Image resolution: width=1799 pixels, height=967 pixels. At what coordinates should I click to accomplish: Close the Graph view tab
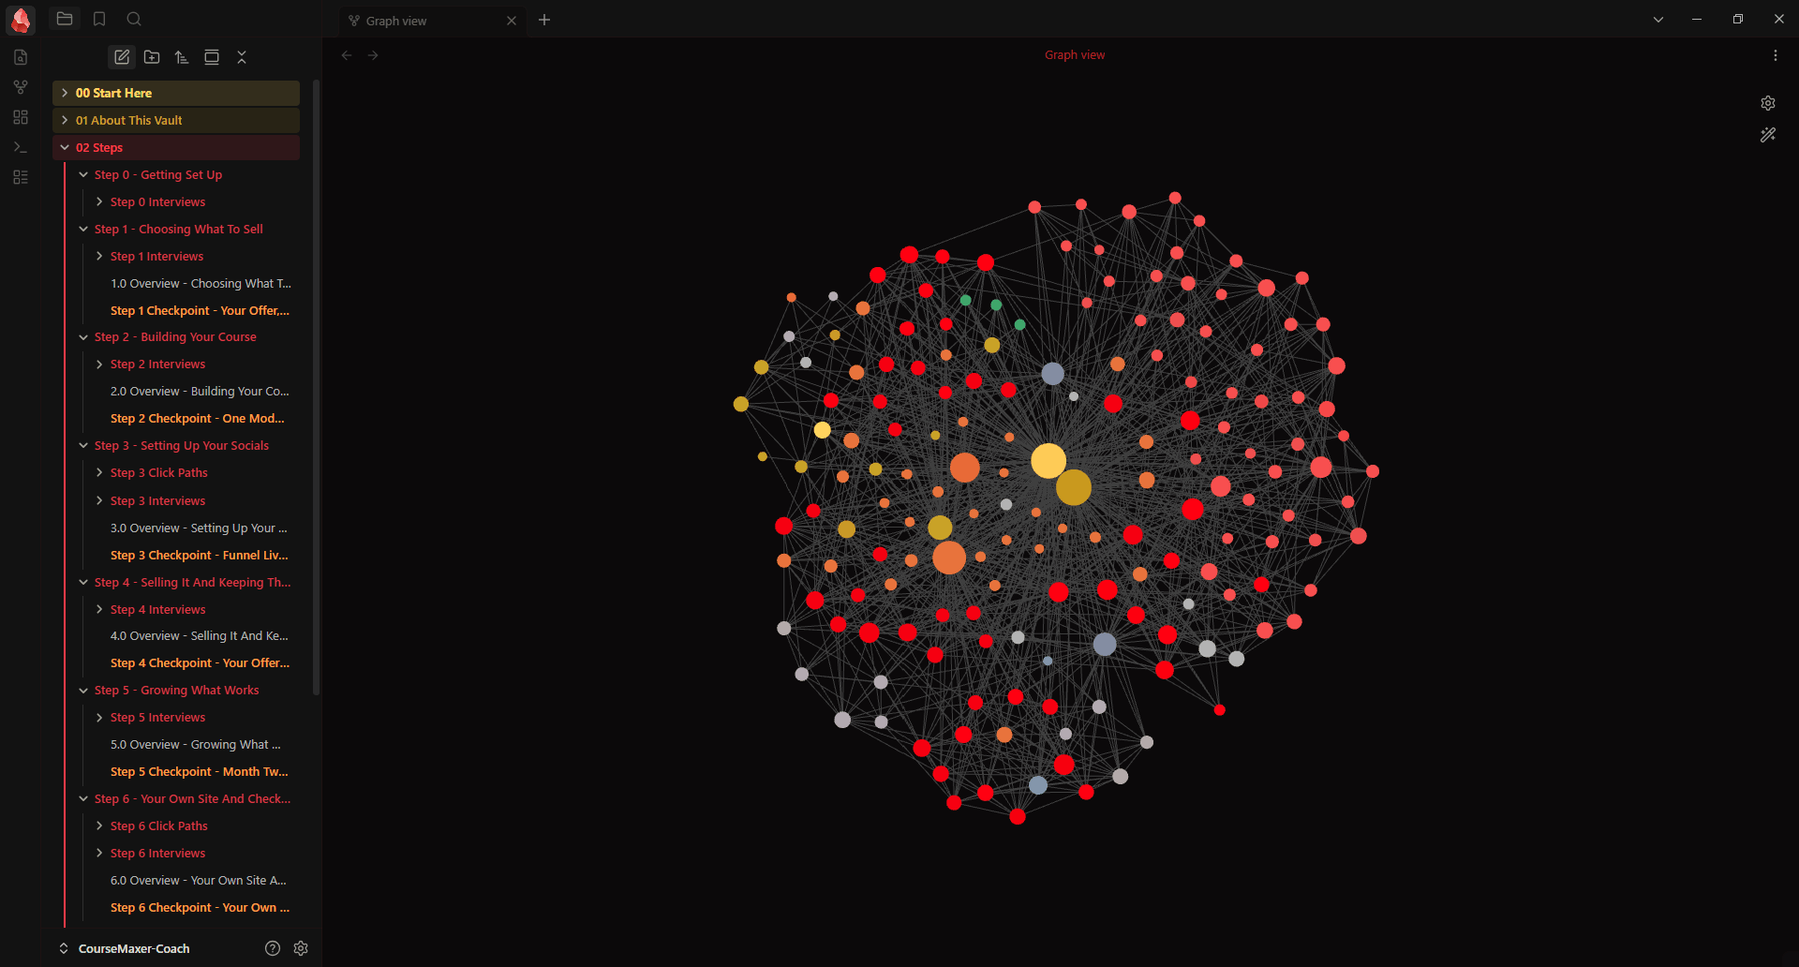[x=512, y=21]
